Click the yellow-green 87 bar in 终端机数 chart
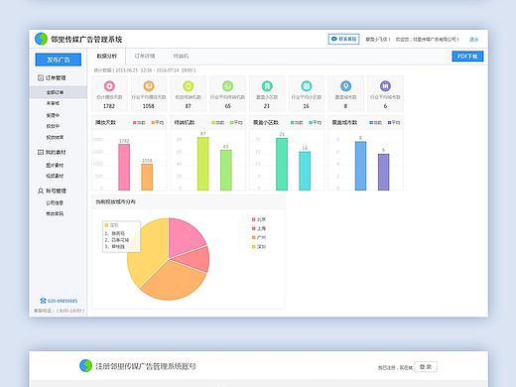The image size is (516, 387). (203, 164)
